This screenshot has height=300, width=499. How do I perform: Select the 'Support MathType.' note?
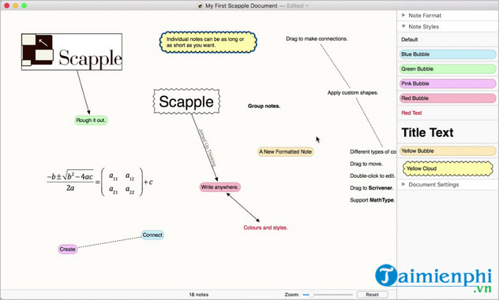(373, 200)
